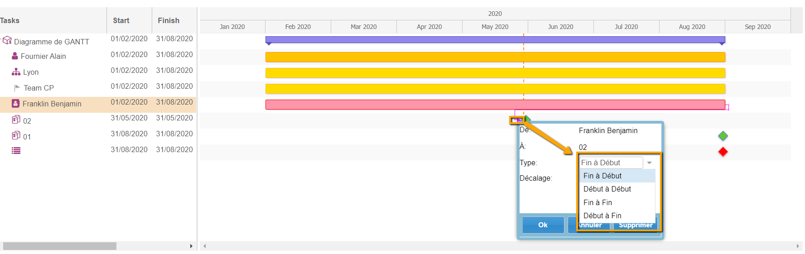Click the right arrow of the task list scrollbar
The image size is (805, 254).
(191, 246)
